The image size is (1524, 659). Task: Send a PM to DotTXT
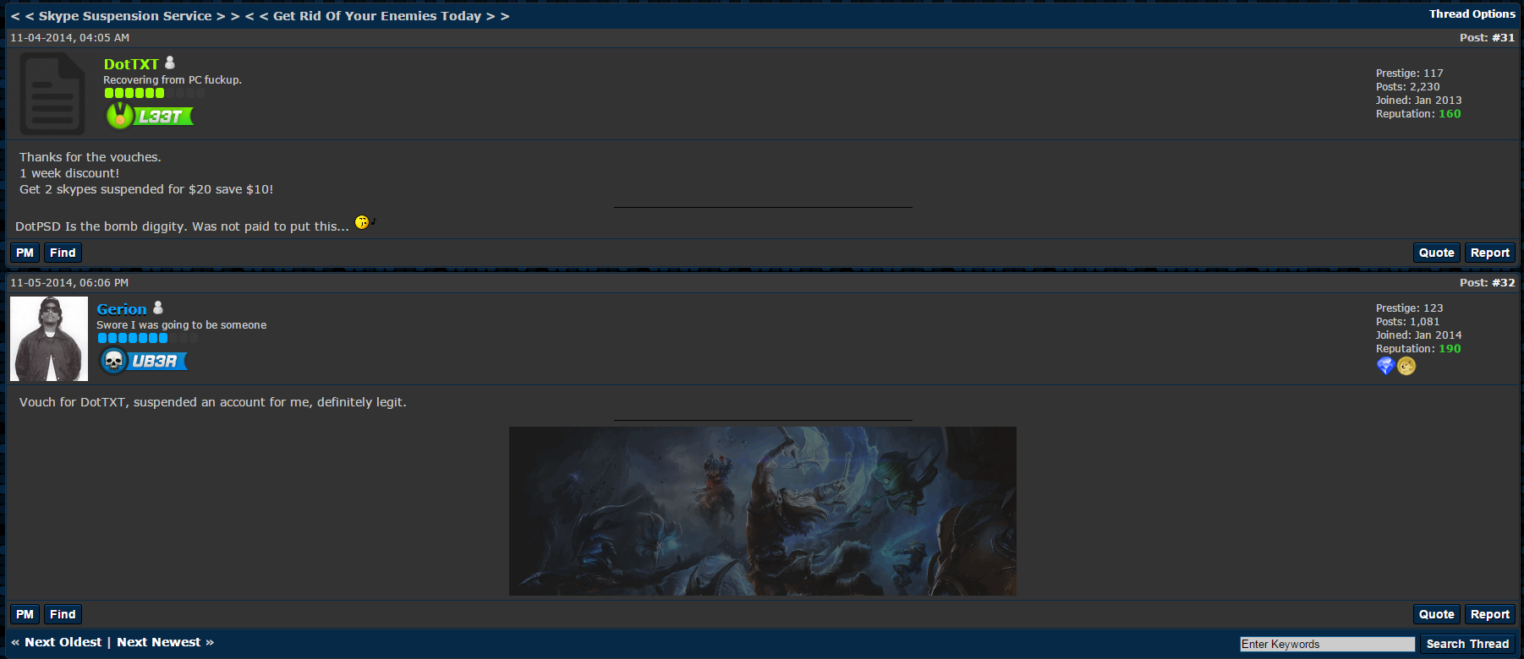tap(25, 253)
